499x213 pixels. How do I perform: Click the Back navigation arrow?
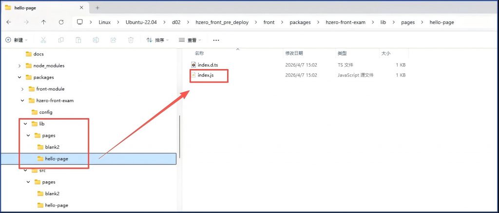coord(9,22)
